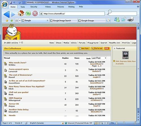The image size is (141, 126).
Task: Click the orange XML feed button
Action: tap(107, 48)
